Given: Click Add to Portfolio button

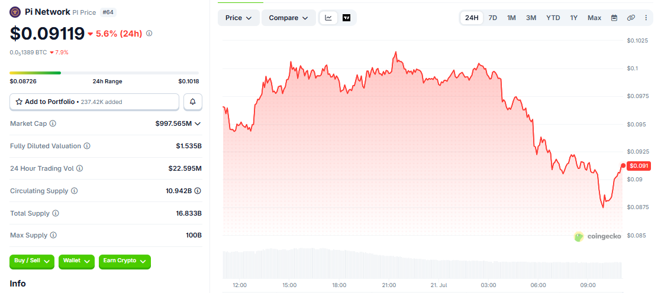Looking at the screenshot, I should pos(95,102).
